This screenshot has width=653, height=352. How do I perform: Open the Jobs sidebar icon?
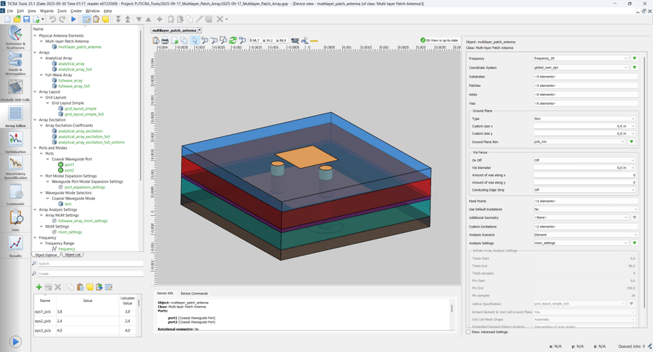coord(15,220)
